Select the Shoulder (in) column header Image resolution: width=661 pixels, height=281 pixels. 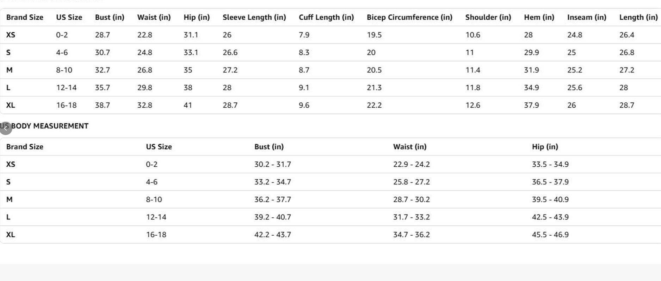tap(488, 17)
